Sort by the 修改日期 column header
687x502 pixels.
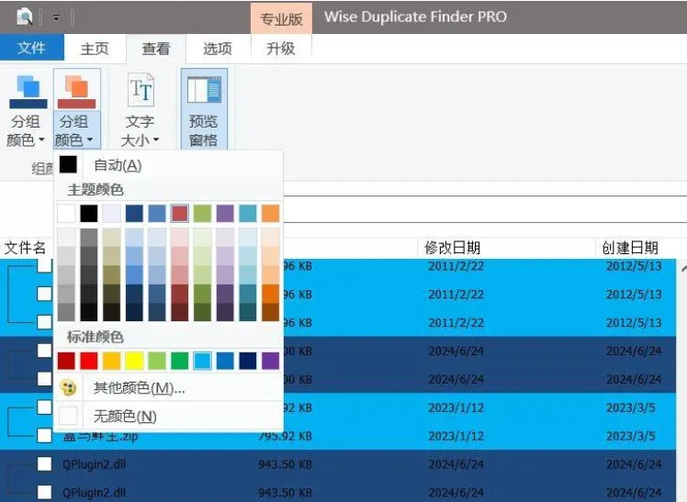452,248
